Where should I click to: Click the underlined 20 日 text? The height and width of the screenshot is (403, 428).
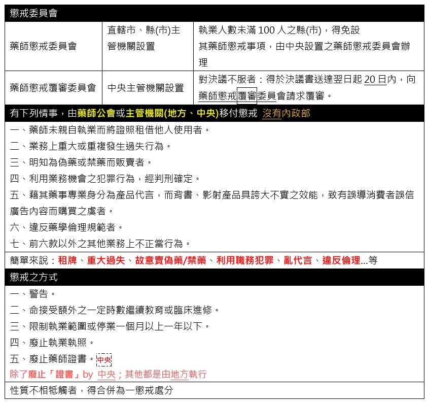pyautogui.click(x=375, y=80)
